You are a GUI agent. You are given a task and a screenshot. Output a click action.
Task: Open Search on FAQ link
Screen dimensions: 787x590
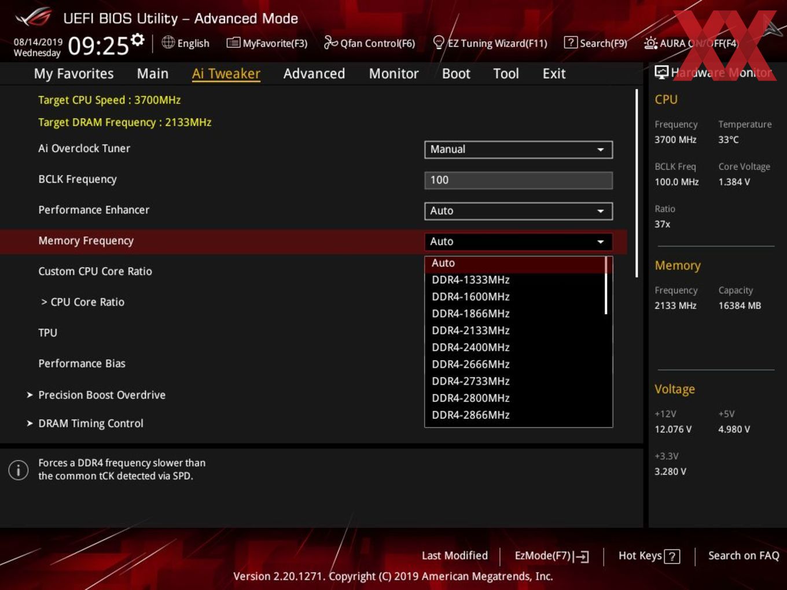point(744,556)
